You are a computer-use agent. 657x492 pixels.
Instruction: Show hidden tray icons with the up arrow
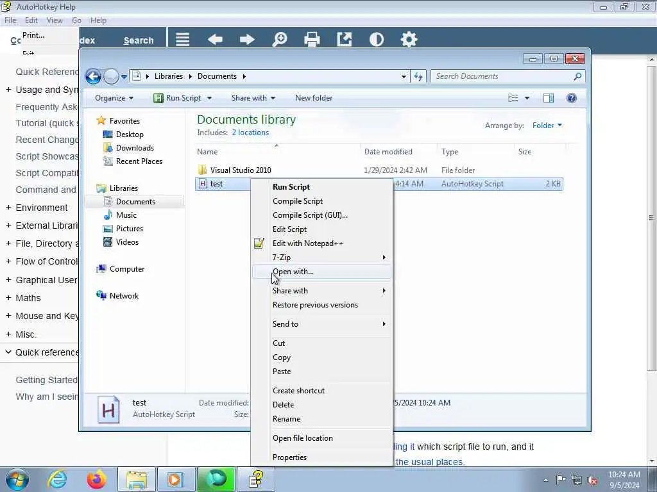click(545, 480)
